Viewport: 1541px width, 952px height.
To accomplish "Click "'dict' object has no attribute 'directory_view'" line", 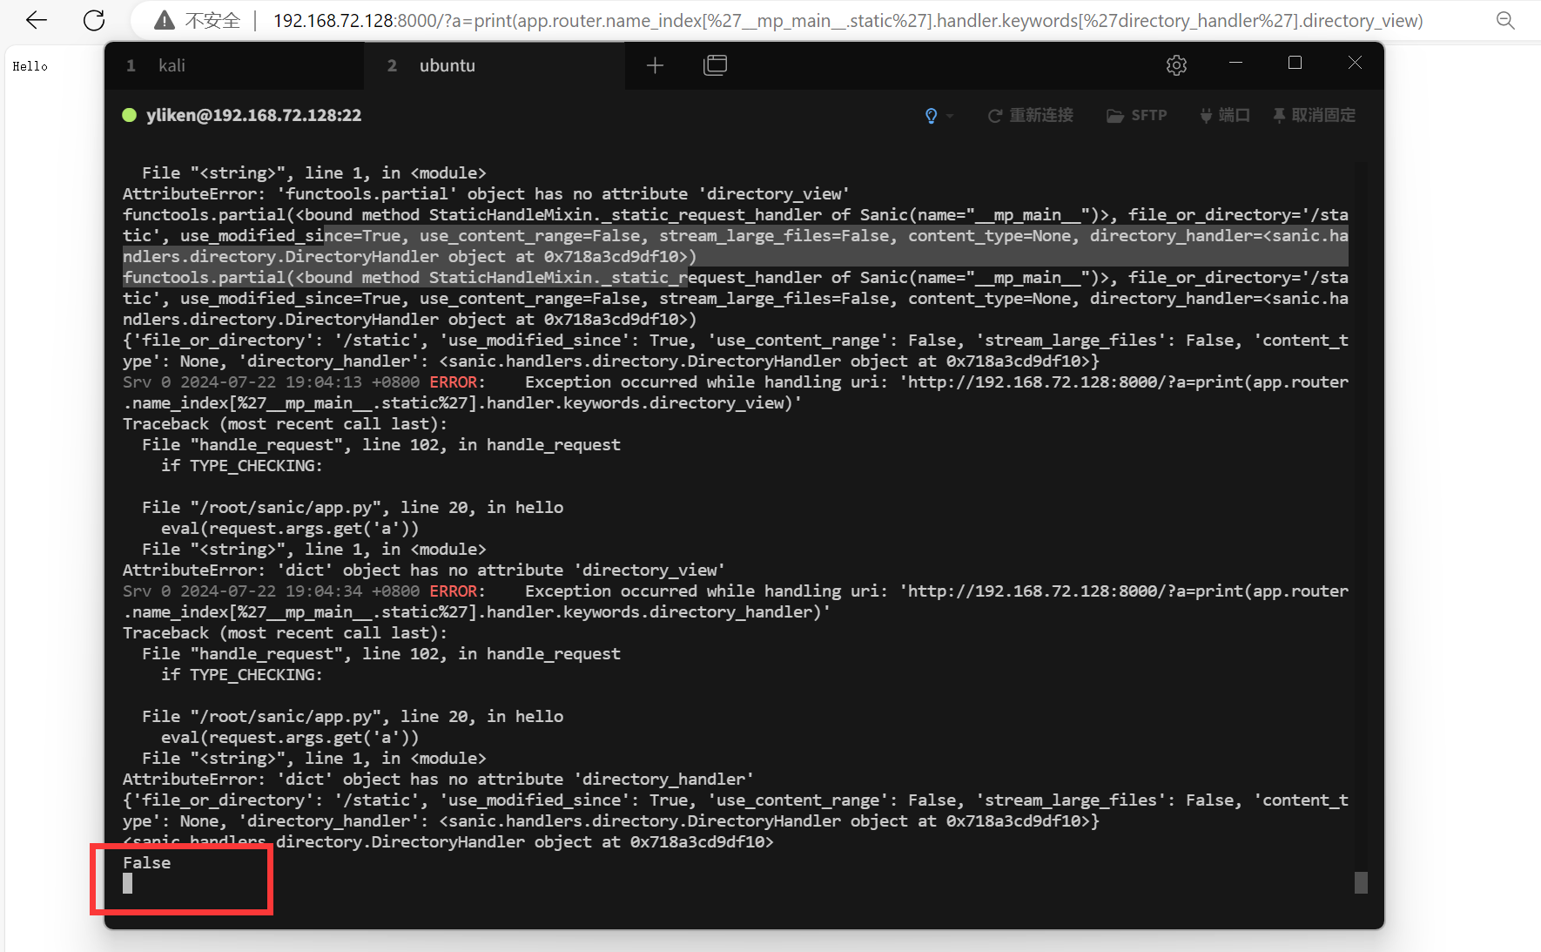I will click(424, 570).
